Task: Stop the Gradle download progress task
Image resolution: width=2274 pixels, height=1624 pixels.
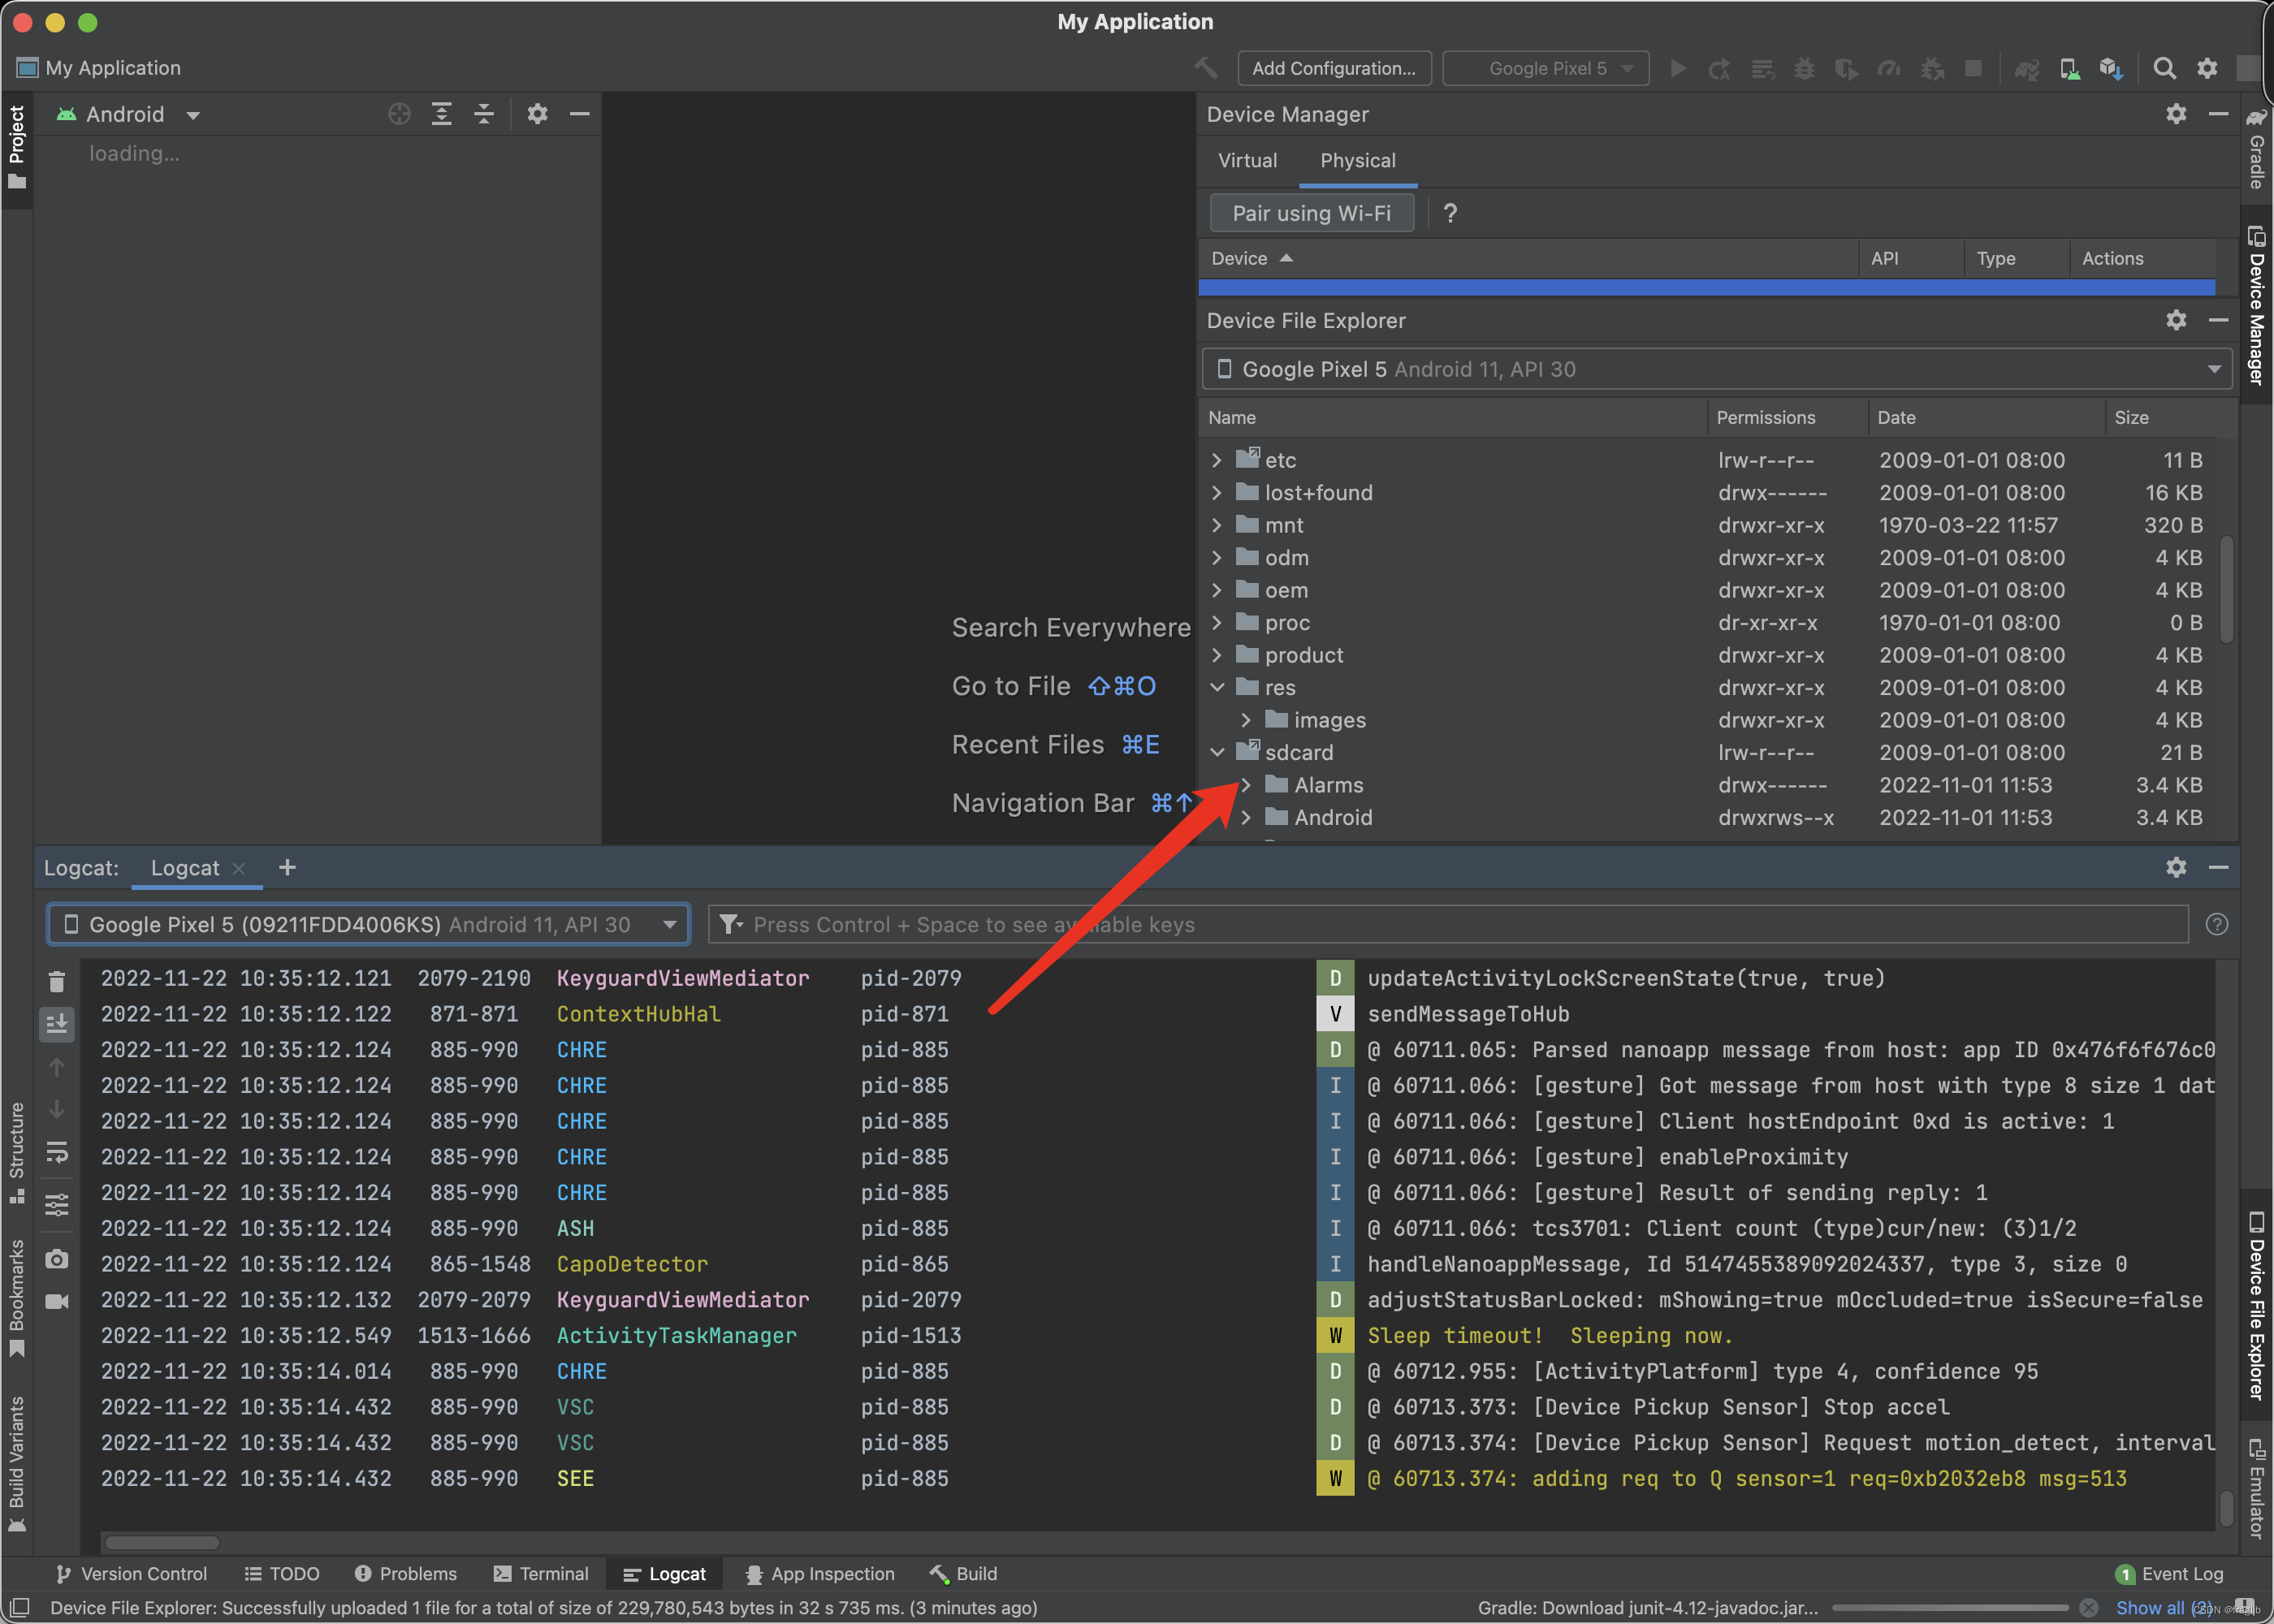Action: (2088, 1607)
